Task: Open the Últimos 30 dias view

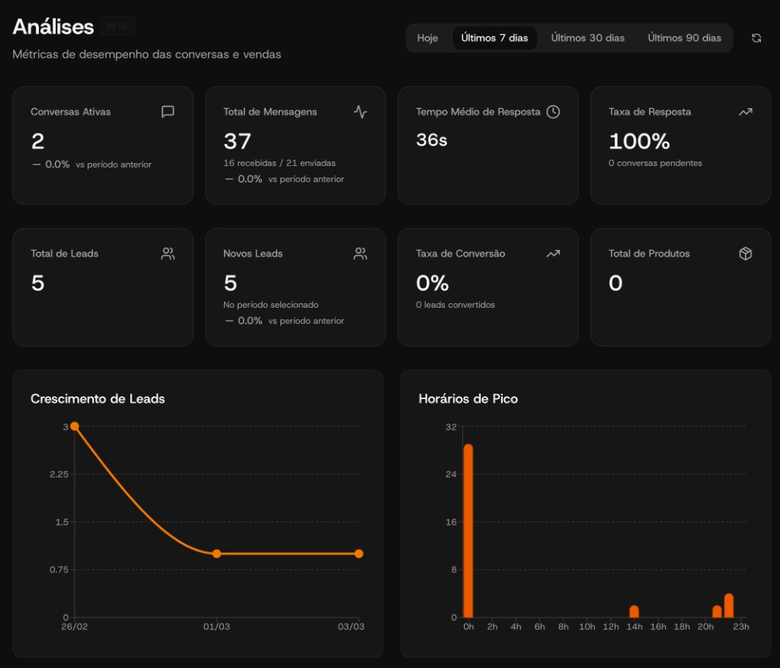Action: [587, 37]
